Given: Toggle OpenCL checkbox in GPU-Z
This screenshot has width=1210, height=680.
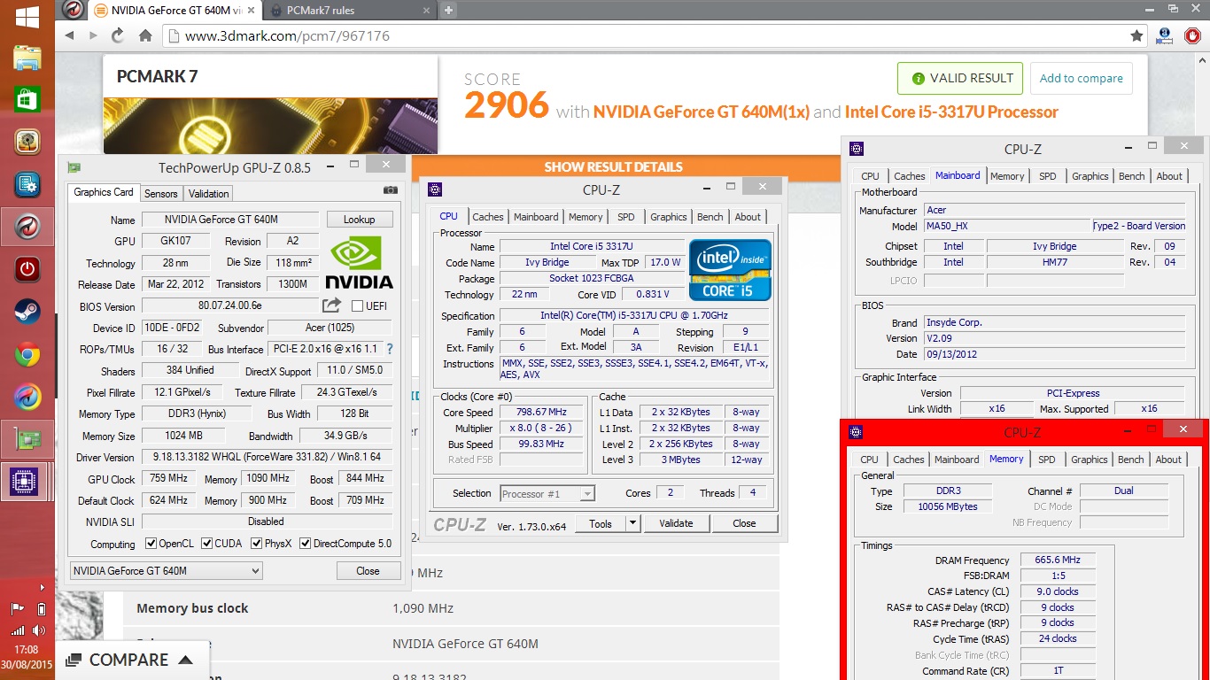Looking at the screenshot, I should [x=151, y=544].
